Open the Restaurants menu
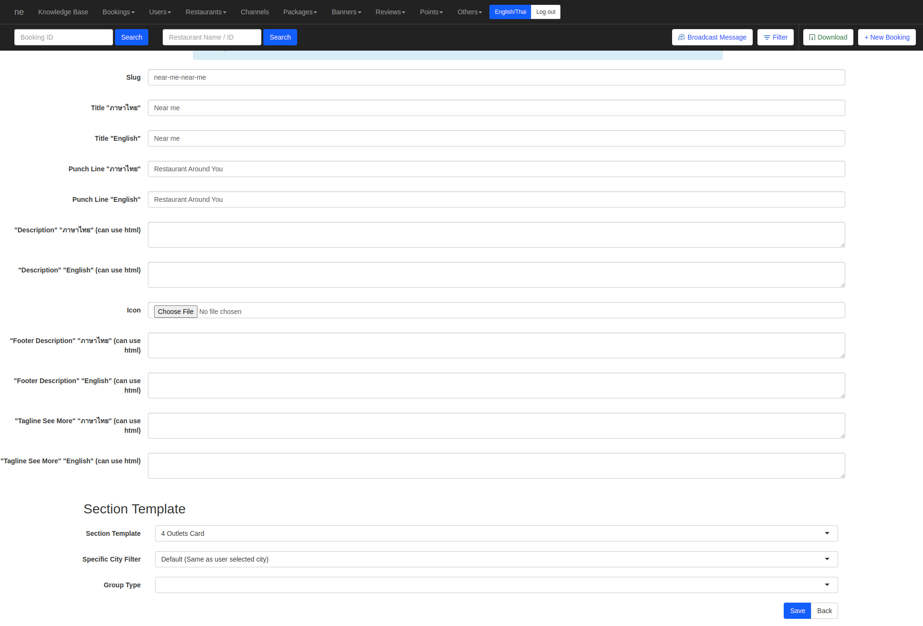The width and height of the screenshot is (923, 626). (x=206, y=12)
